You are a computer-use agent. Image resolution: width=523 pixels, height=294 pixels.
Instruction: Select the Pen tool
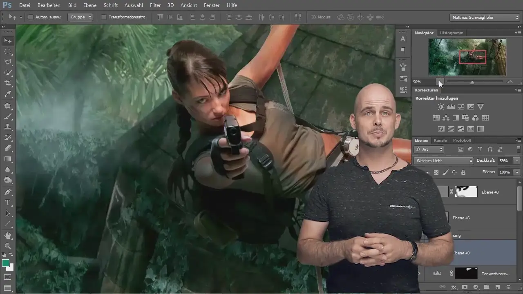[x=8, y=192]
